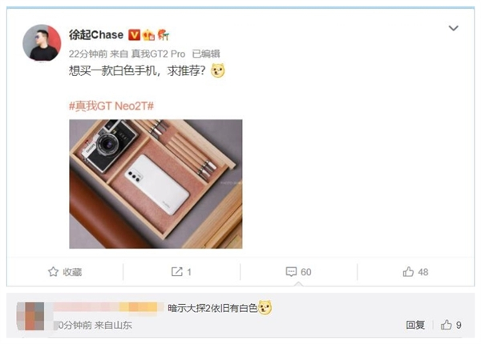Click the doge emoji in the comment
Viewport: 481px width, 344px height.
(x=265, y=308)
